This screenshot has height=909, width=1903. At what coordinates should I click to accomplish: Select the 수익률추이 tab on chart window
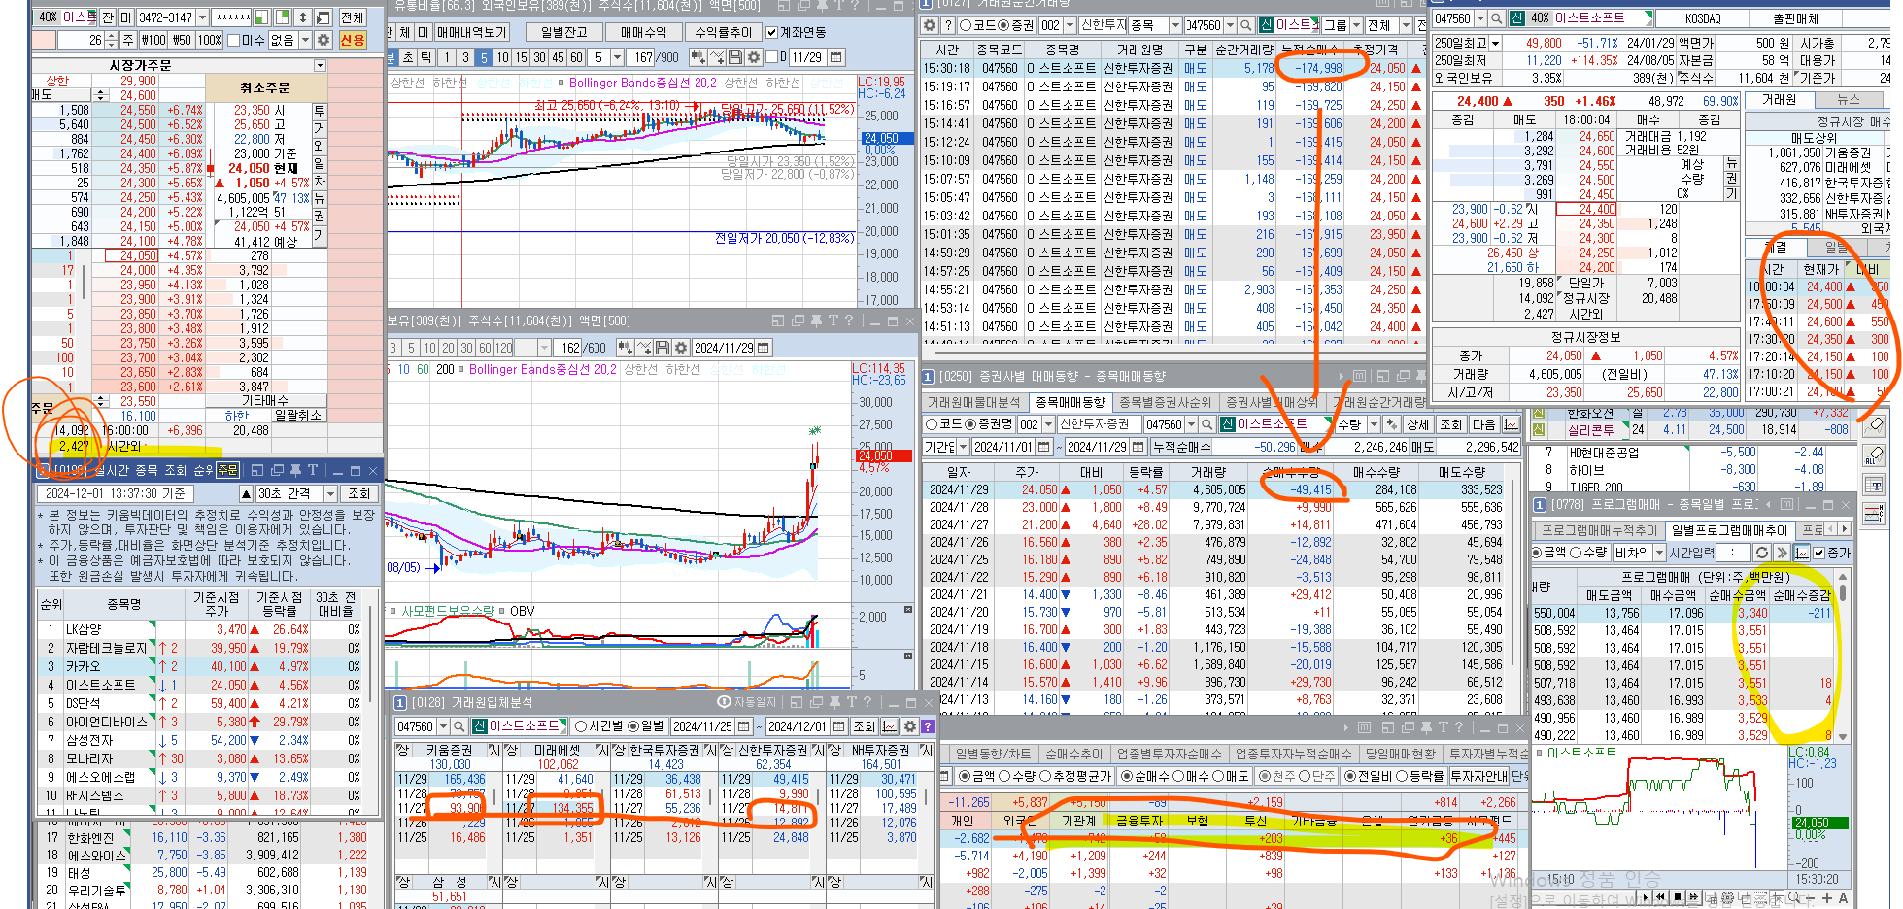723,32
